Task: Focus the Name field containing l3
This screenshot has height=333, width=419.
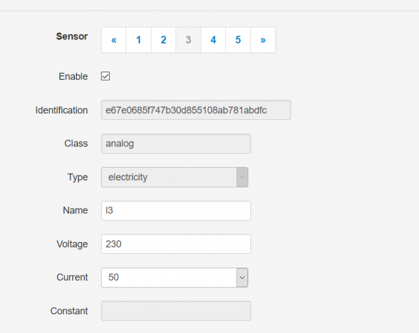Action: click(x=175, y=210)
